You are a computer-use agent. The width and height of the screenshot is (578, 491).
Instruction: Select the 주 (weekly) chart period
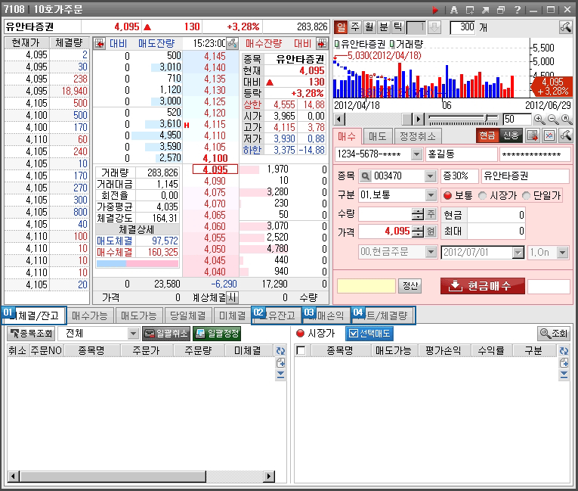pyautogui.click(x=355, y=27)
